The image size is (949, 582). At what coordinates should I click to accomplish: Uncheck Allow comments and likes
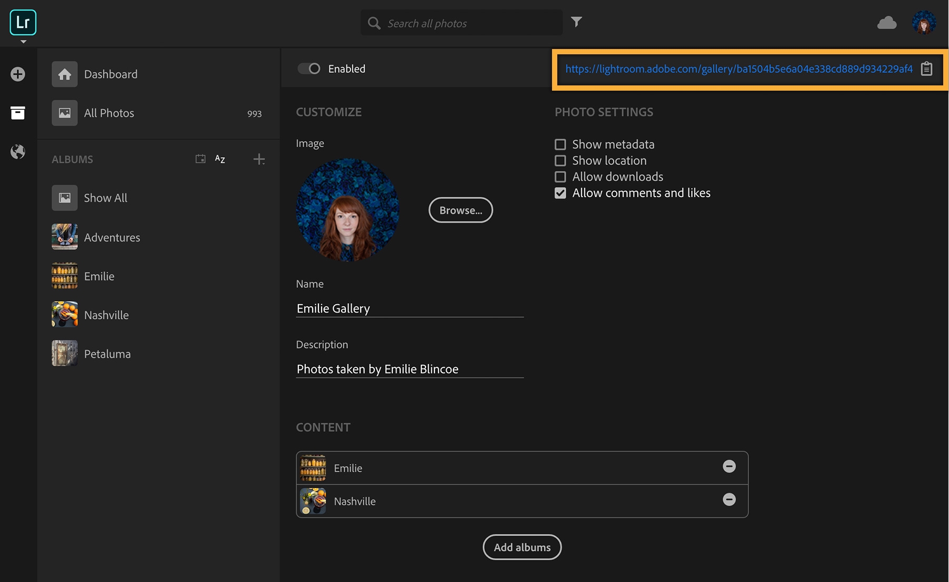coord(560,193)
